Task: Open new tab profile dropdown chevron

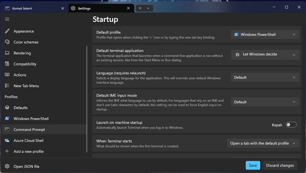Action: coord(148,8)
